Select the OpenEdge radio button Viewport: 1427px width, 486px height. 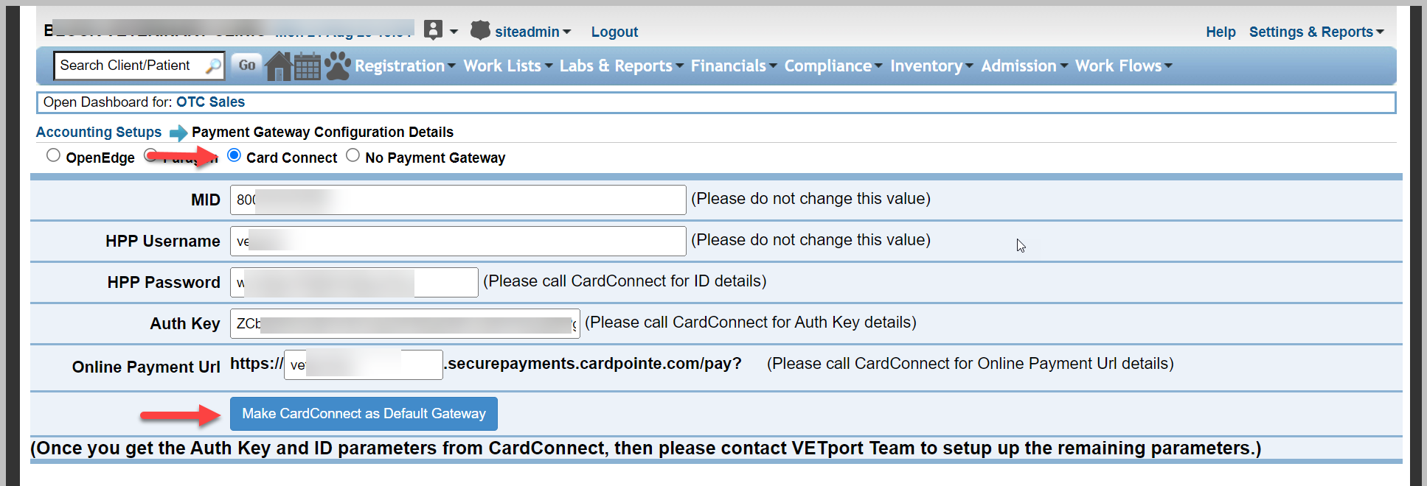tap(53, 155)
